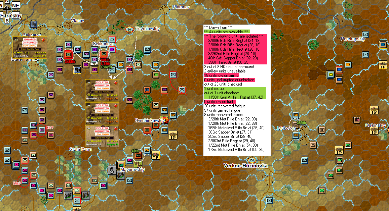Select the diagonal-line counter above Perekopskiy
Screen dimensions: 389x211
(365, 35)
